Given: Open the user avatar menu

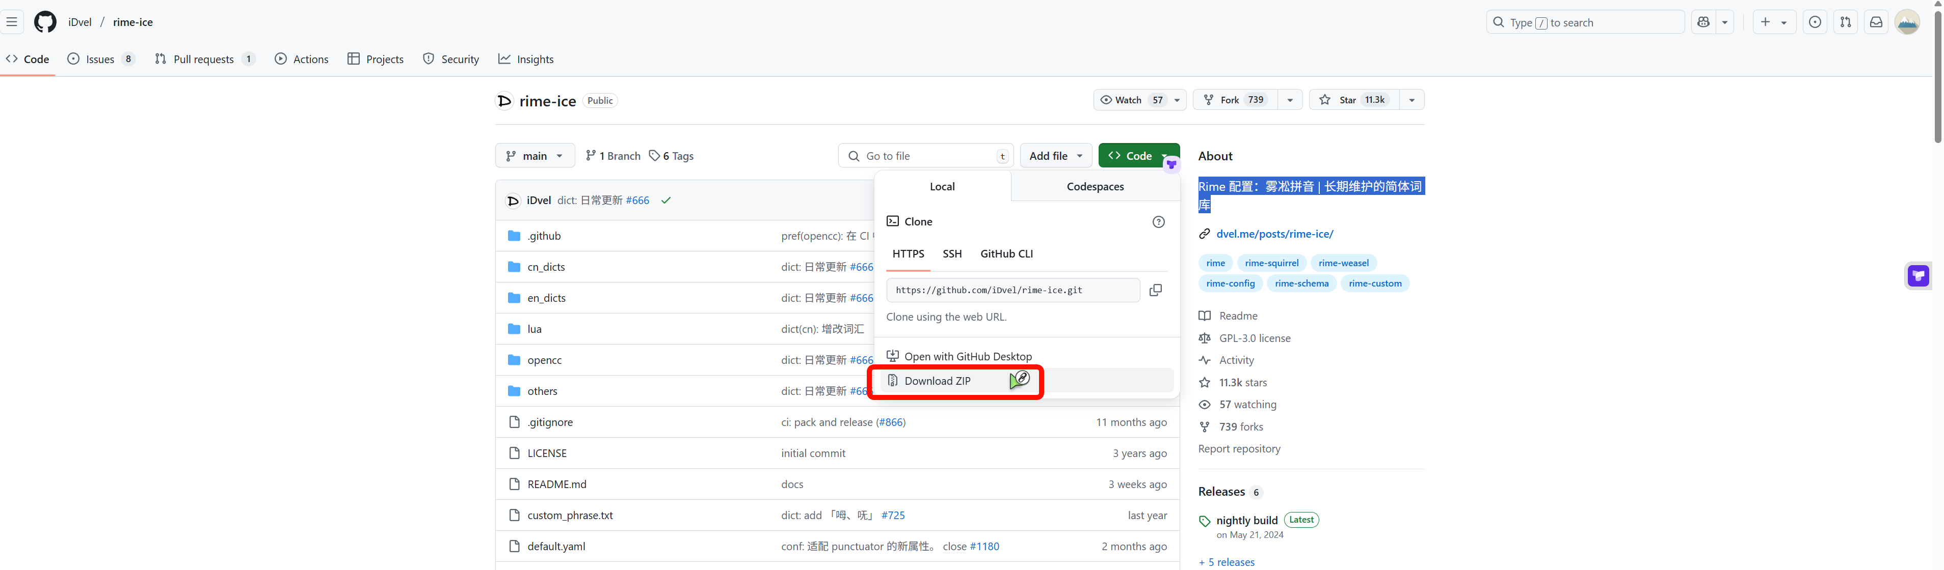Looking at the screenshot, I should [1907, 22].
